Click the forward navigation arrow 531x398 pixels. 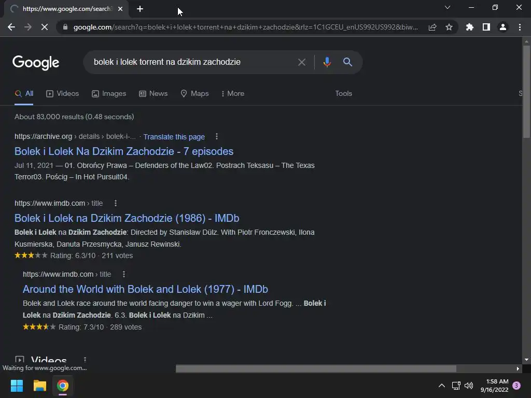[x=28, y=27]
